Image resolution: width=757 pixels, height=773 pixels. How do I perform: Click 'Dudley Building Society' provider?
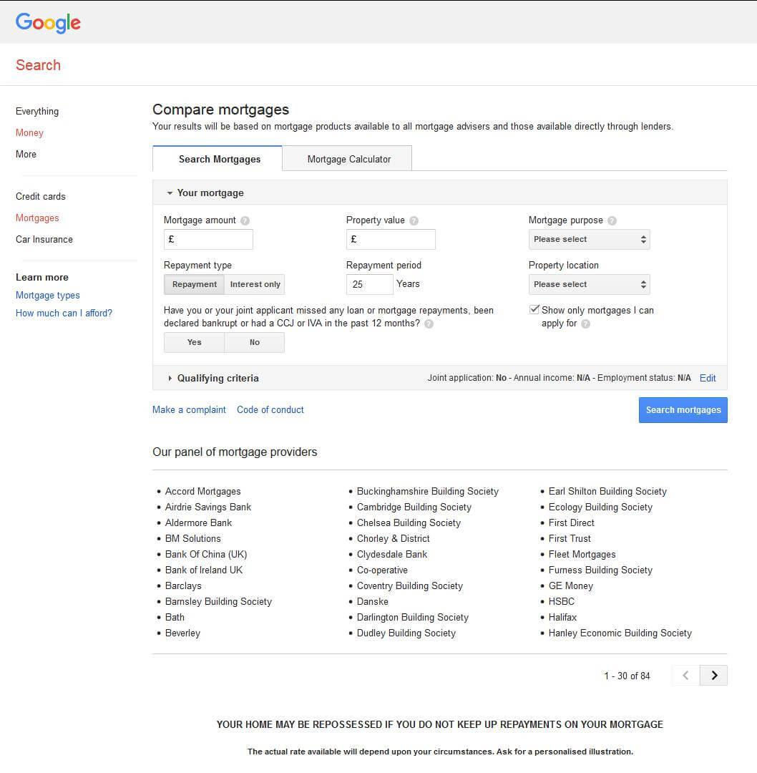406,633
